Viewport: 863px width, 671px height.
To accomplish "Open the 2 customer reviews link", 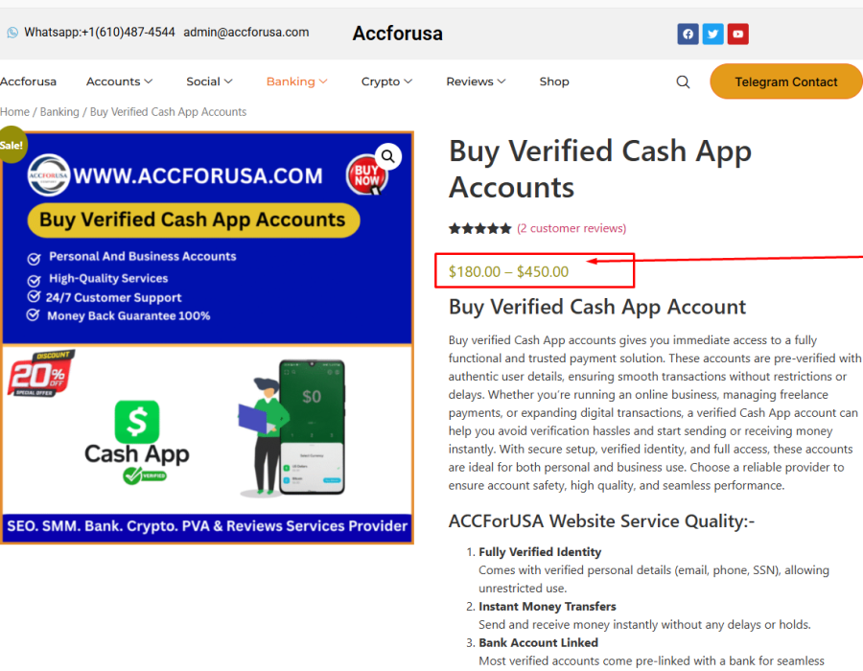I will (x=571, y=228).
